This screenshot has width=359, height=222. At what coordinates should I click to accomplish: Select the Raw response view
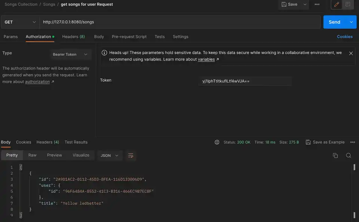[33, 155]
